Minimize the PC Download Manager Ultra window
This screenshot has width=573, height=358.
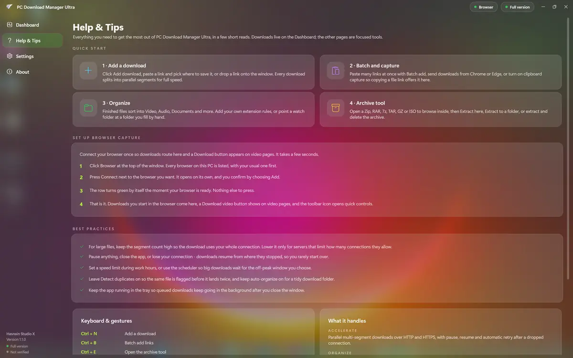[543, 7]
